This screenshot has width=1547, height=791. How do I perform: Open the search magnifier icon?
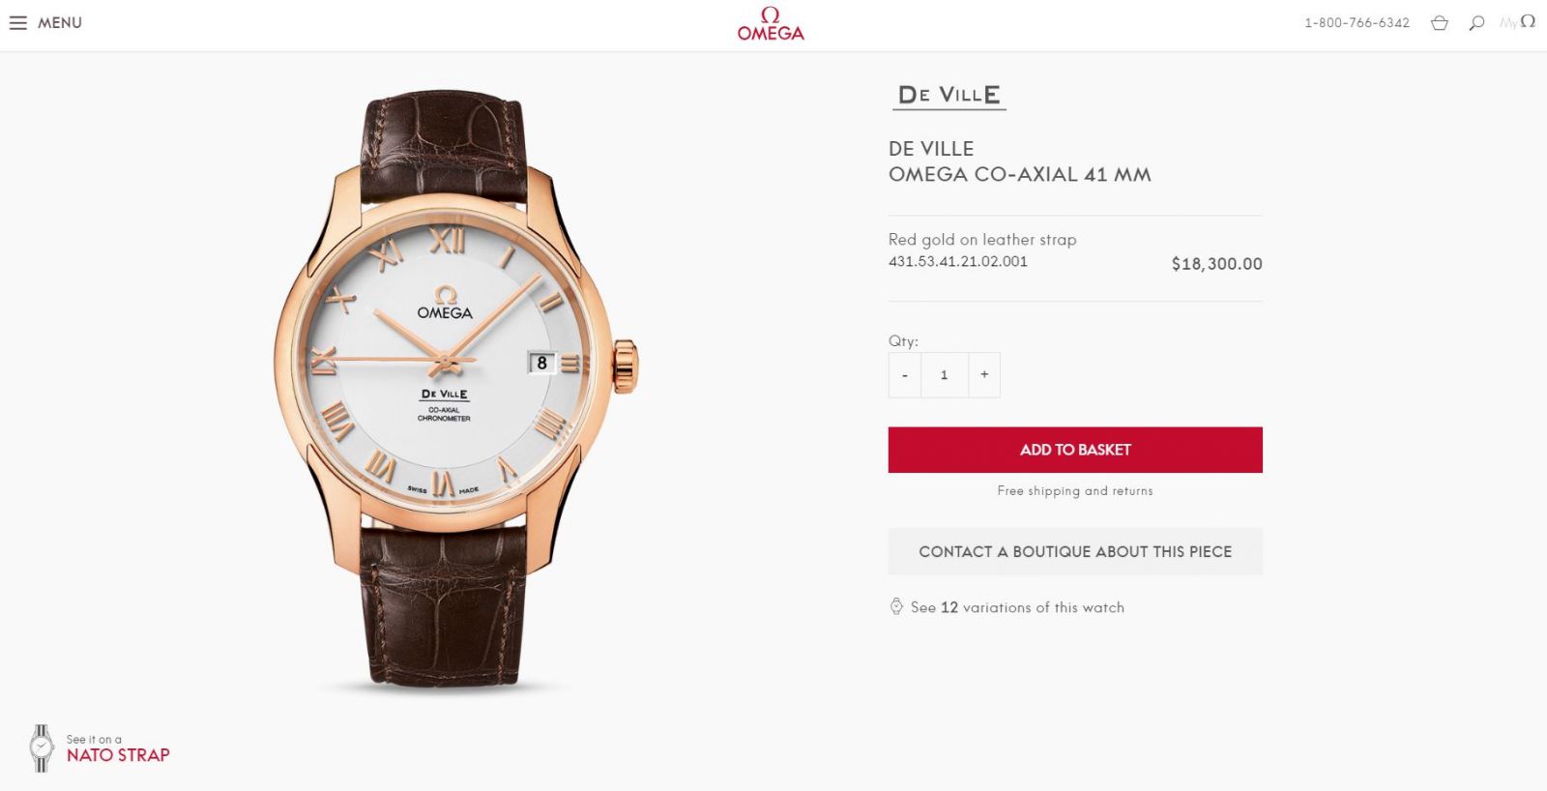(x=1476, y=23)
